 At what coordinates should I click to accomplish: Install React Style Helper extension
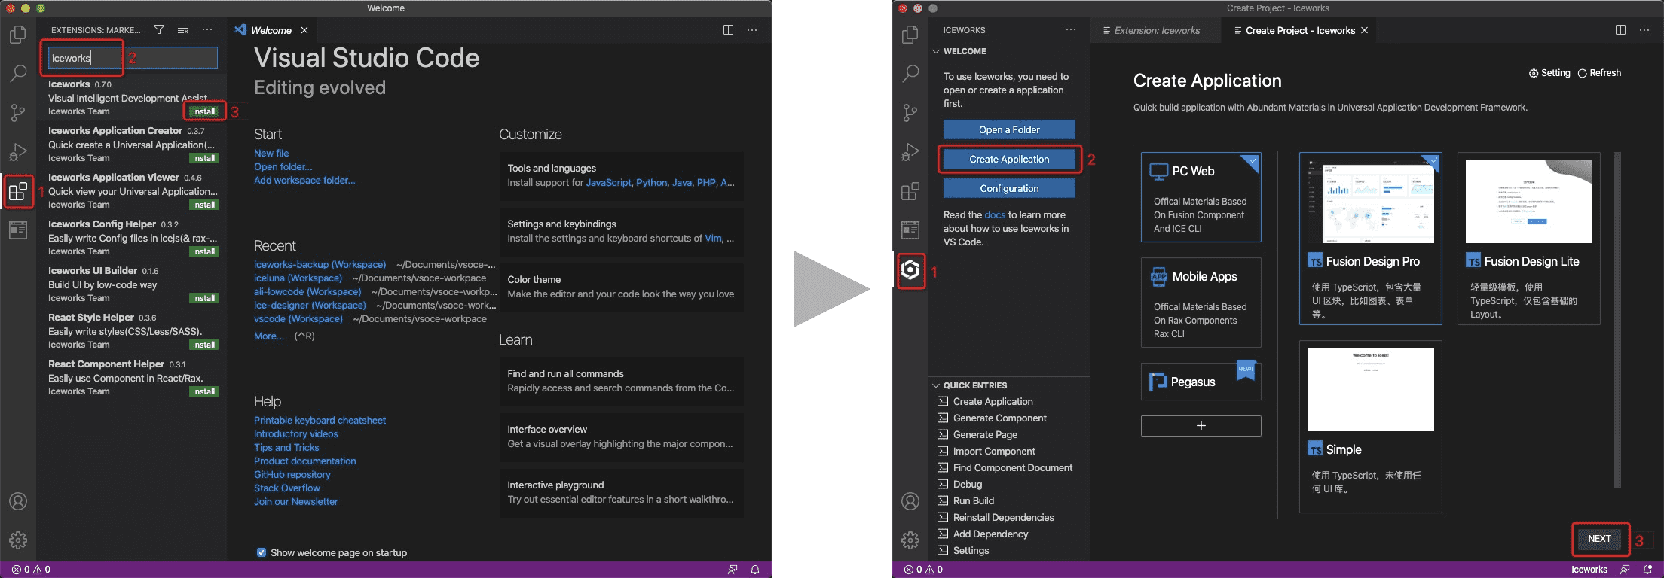click(203, 345)
